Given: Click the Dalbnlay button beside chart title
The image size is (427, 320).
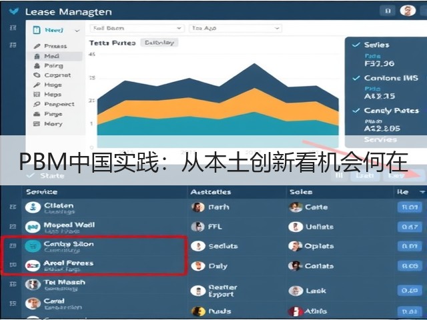Looking at the screenshot, I should pos(159,43).
